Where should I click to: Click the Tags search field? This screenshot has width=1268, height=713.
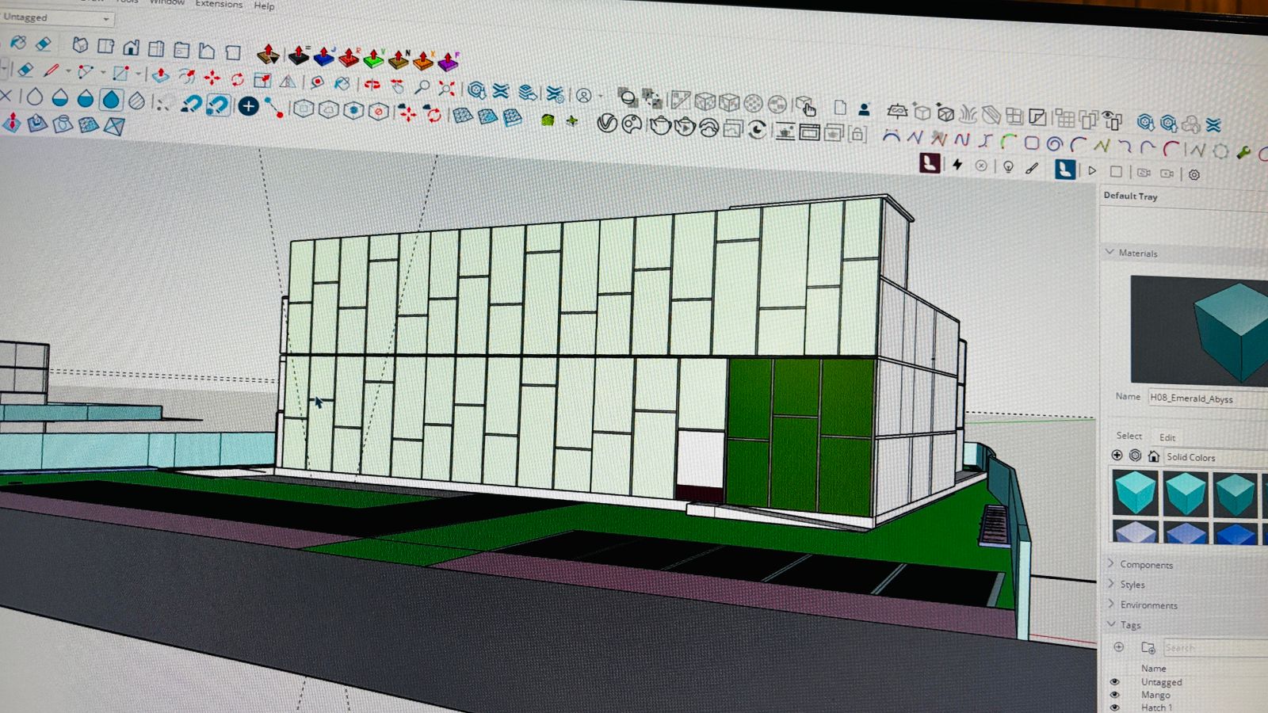pos(1215,648)
